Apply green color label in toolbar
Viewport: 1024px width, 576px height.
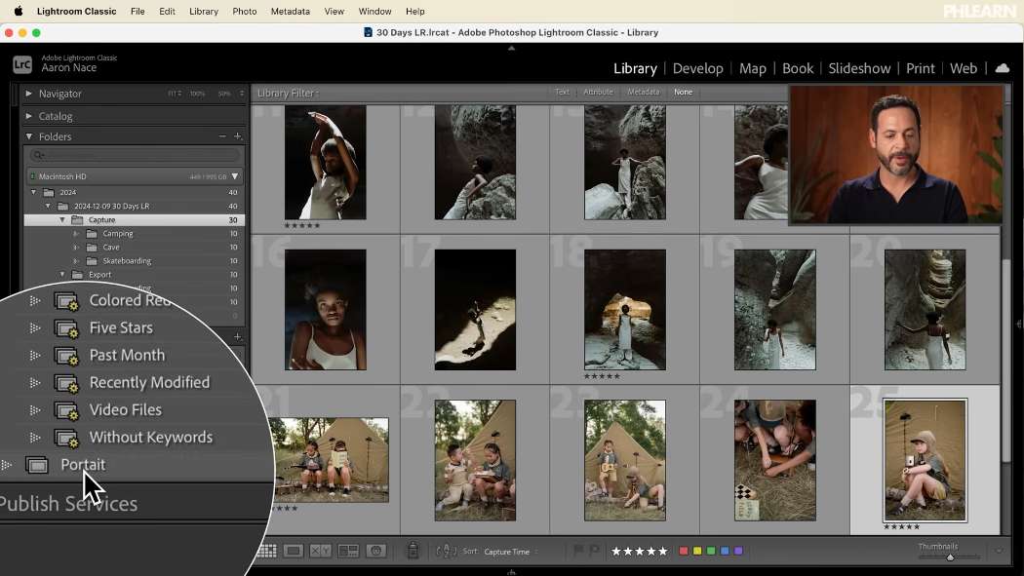click(711, 552)
